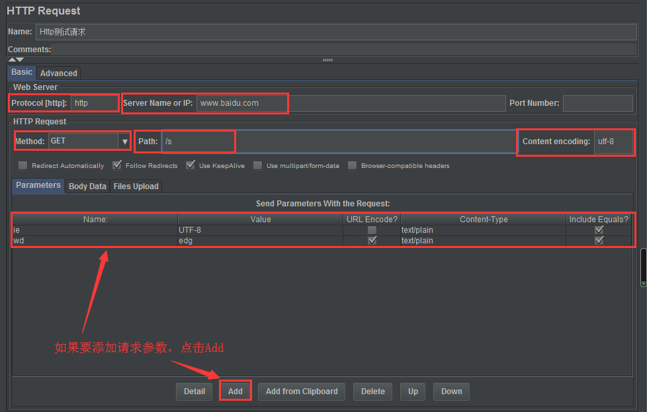
Task: Select the UTF-8 value cell
Action: (x=261, y=230)
